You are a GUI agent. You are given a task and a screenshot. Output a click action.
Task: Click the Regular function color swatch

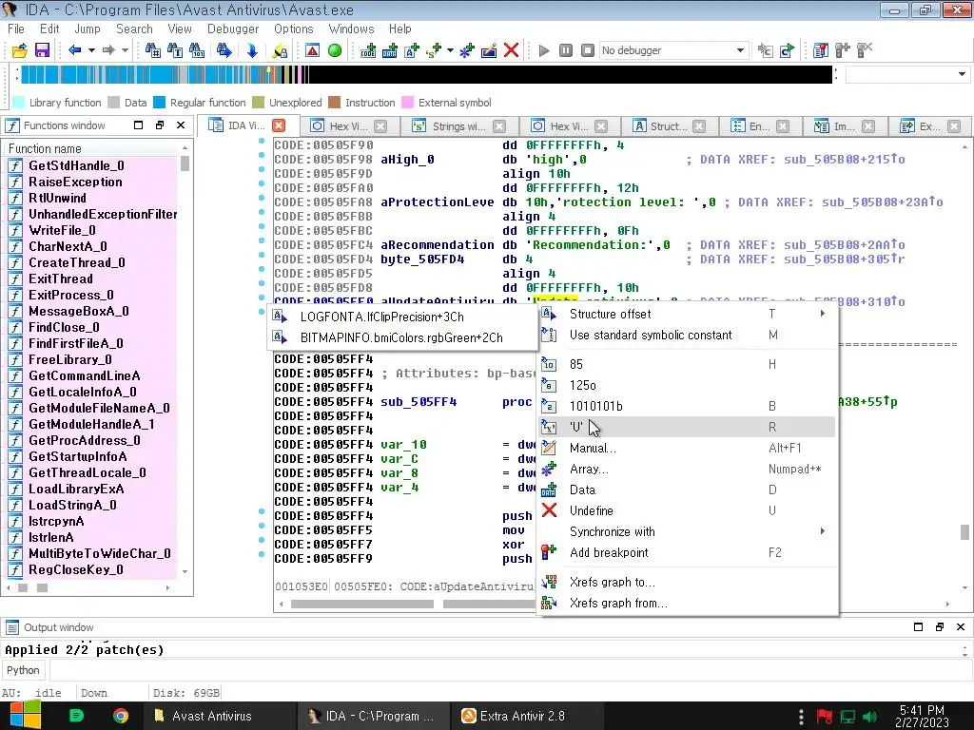tap(160, 103)
